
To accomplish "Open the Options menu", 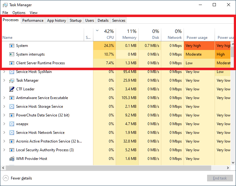I will 19,13.
